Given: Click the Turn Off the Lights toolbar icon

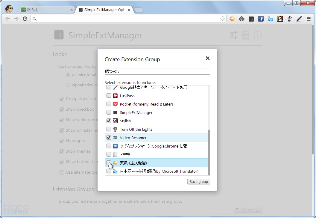Looking at the screenshot, I should click(x=289, y=19).
